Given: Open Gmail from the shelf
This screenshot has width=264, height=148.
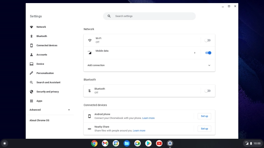Looking at the screenshot, I should click(105, 143).
